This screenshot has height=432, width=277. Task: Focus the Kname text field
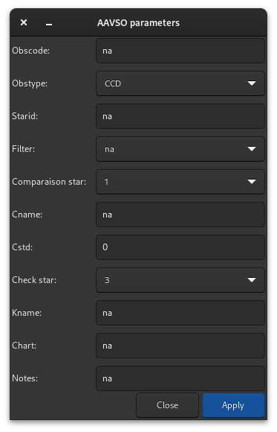coord(180,313)
